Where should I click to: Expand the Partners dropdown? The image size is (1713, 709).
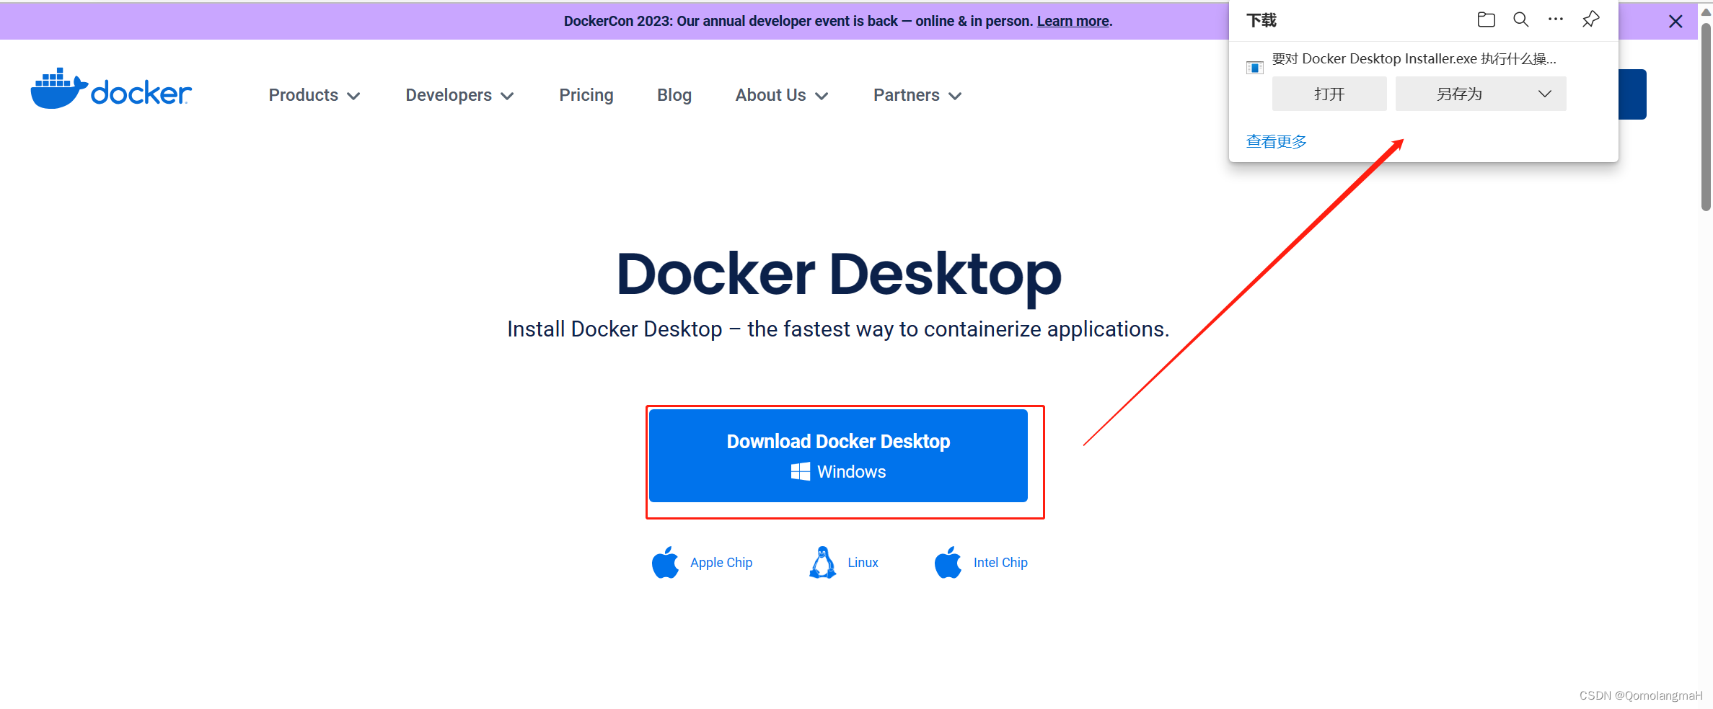click(916, 94)
